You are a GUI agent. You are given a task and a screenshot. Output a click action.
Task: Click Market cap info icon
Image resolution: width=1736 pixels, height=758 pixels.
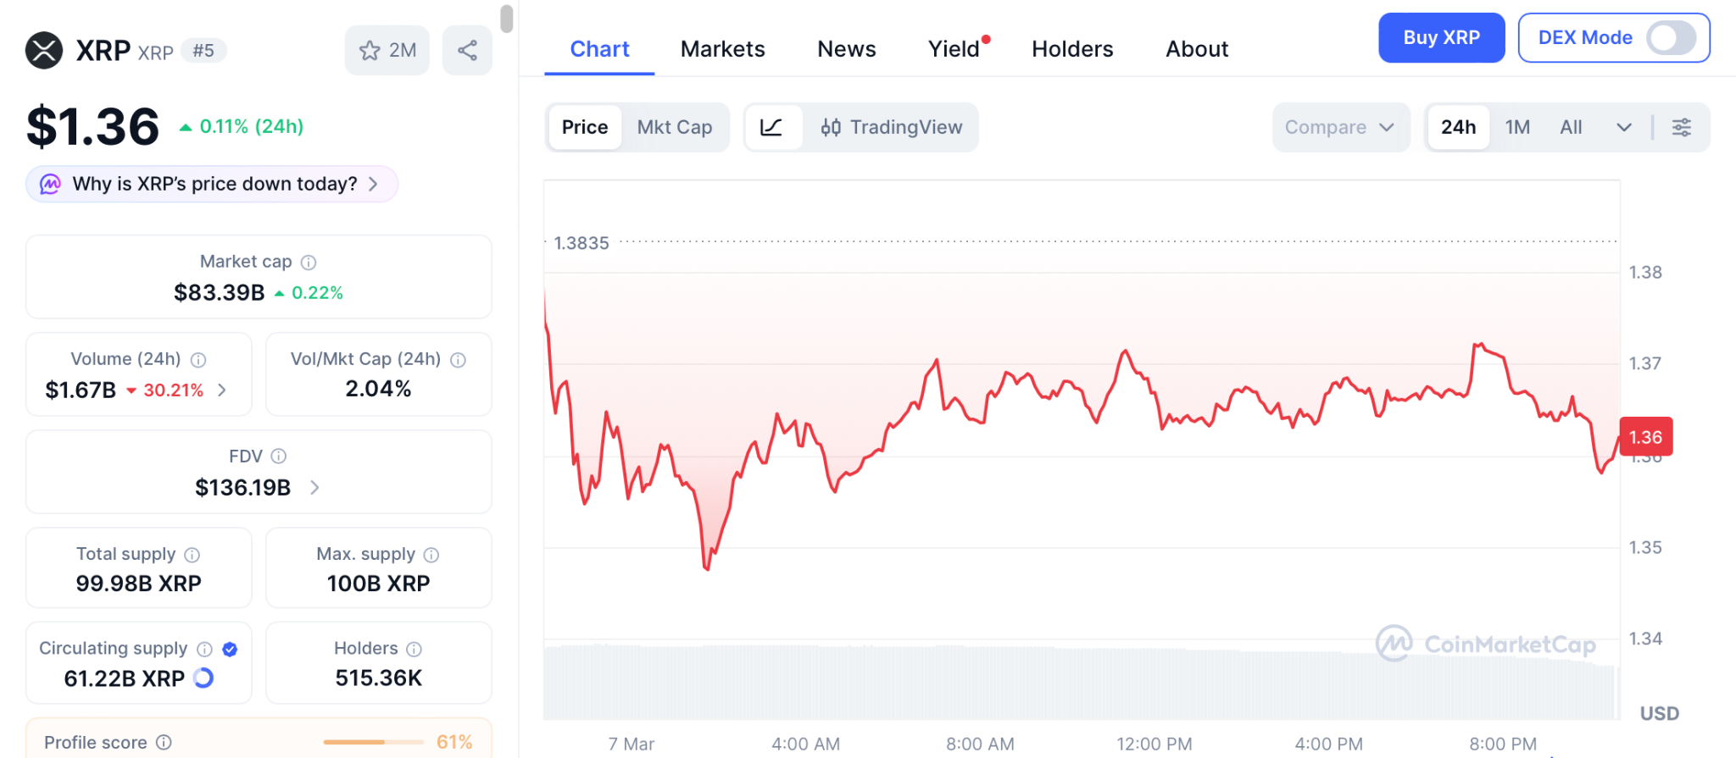(x=309, y=263)
